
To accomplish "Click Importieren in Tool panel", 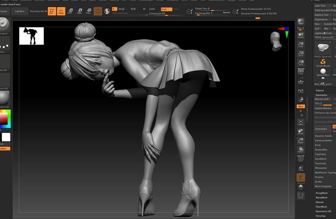I will 322,20.
